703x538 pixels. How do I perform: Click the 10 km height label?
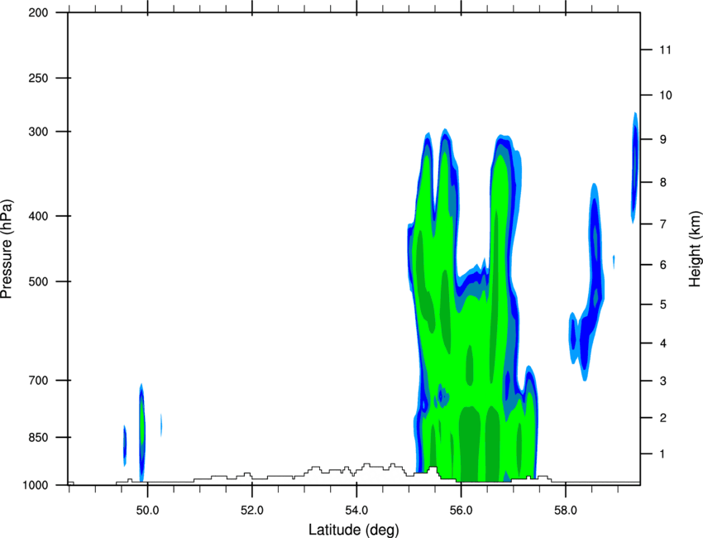point(665,95)
